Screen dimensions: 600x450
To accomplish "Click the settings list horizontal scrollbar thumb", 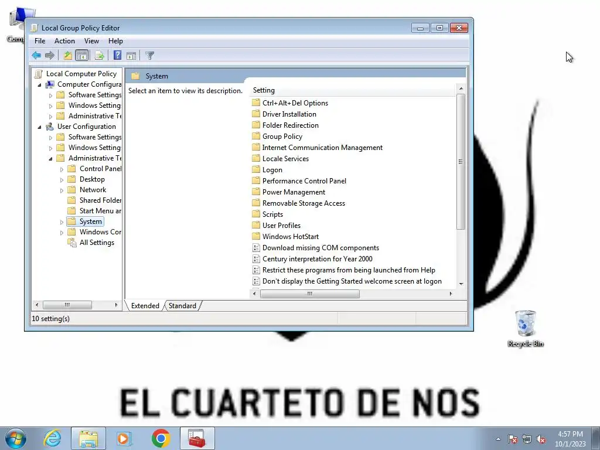I will point(309,294).
